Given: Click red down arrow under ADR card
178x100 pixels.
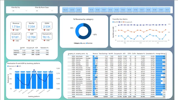Looking at the screenshot, I should tap(29, 41).
